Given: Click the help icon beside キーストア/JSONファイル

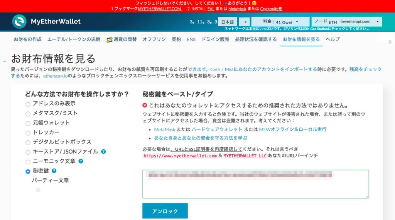Looking at the screenshot, I should pyautogui.click(x=103, y=152).
